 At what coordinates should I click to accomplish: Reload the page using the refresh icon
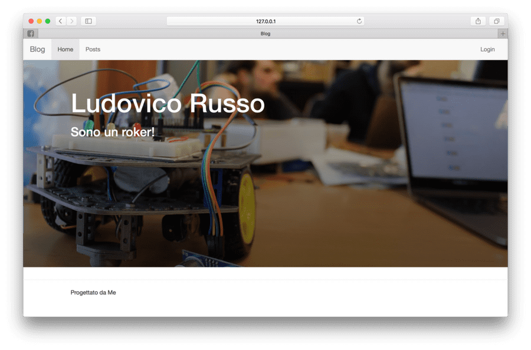tap(359, 20)
